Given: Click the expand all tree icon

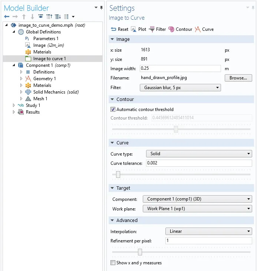Looking at the screenshot, I should click(58, 17).
